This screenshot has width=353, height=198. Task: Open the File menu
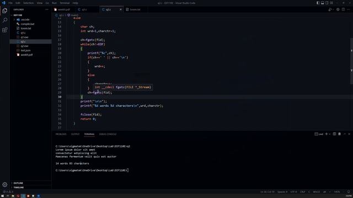[x=10, y=3]
